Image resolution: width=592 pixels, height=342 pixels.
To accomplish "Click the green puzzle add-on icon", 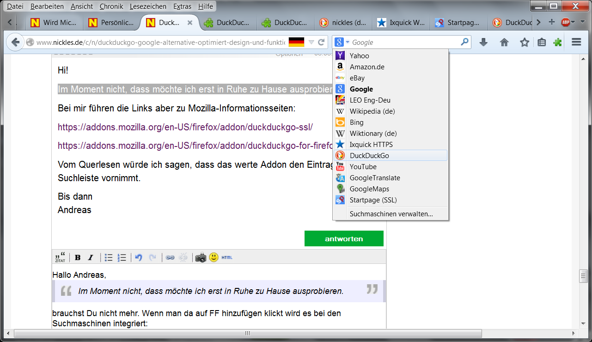I will (558, 43).
